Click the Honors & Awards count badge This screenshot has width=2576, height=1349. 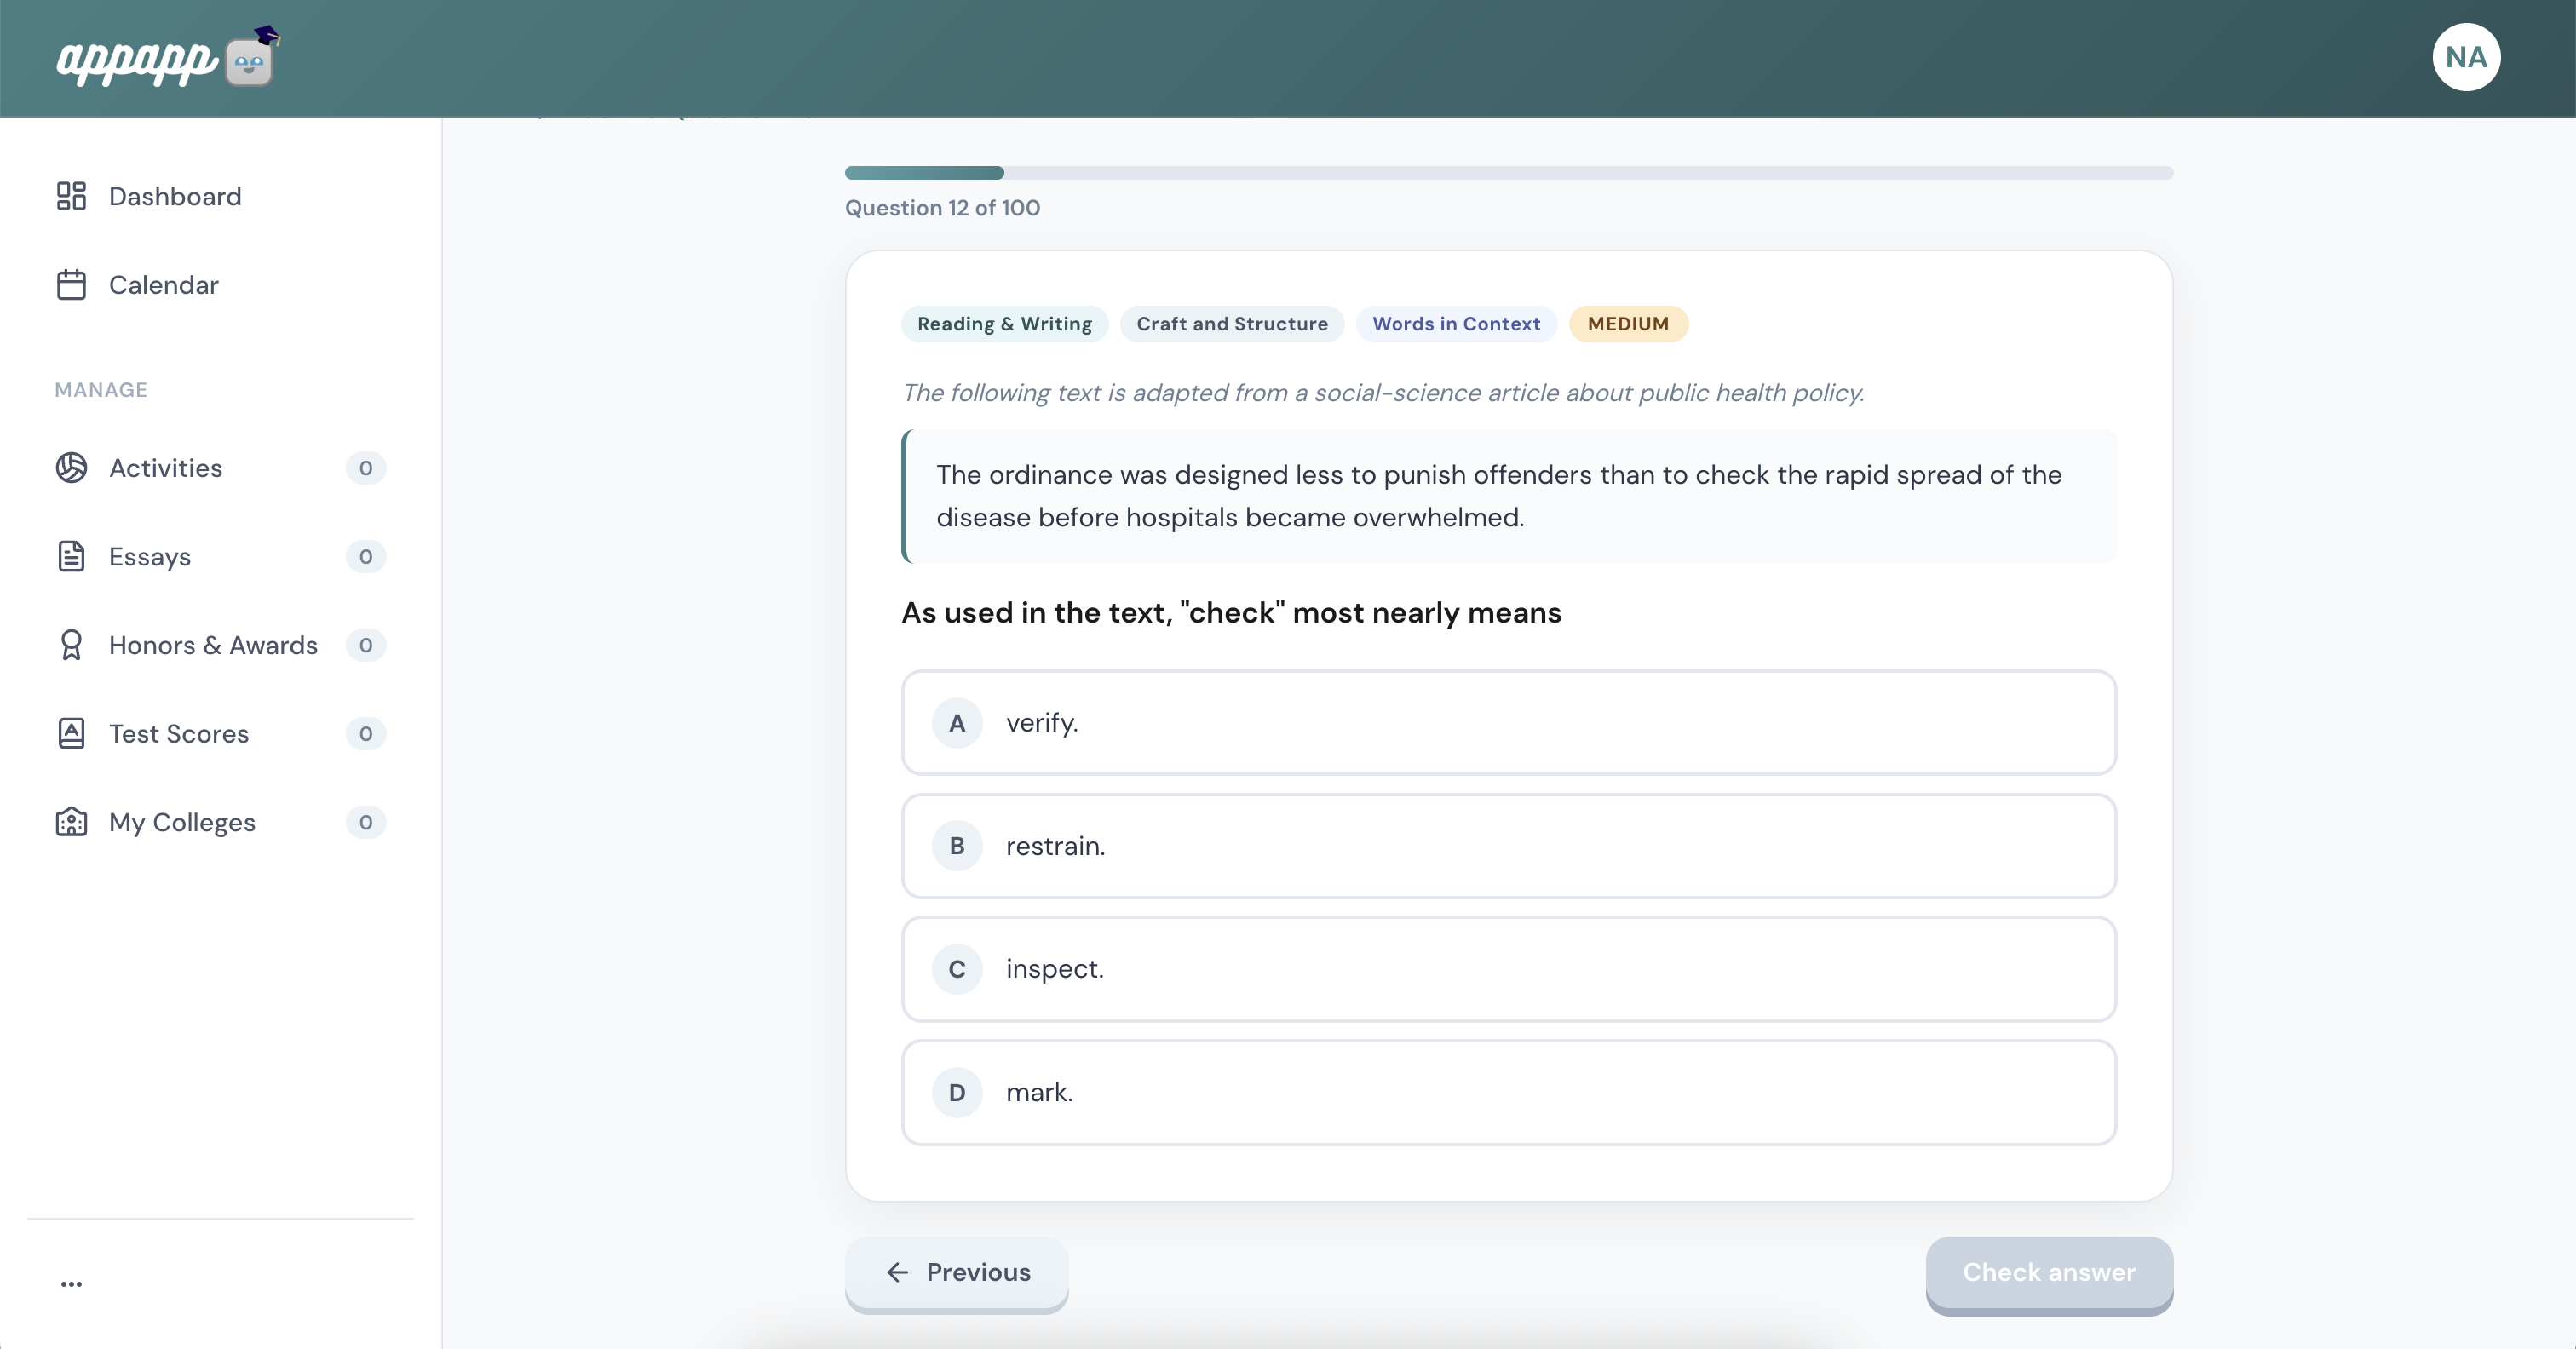click(x=366, y=645)
